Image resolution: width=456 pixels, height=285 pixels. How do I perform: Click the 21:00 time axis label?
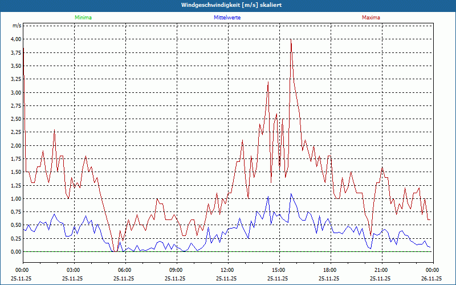coord(381,270)
